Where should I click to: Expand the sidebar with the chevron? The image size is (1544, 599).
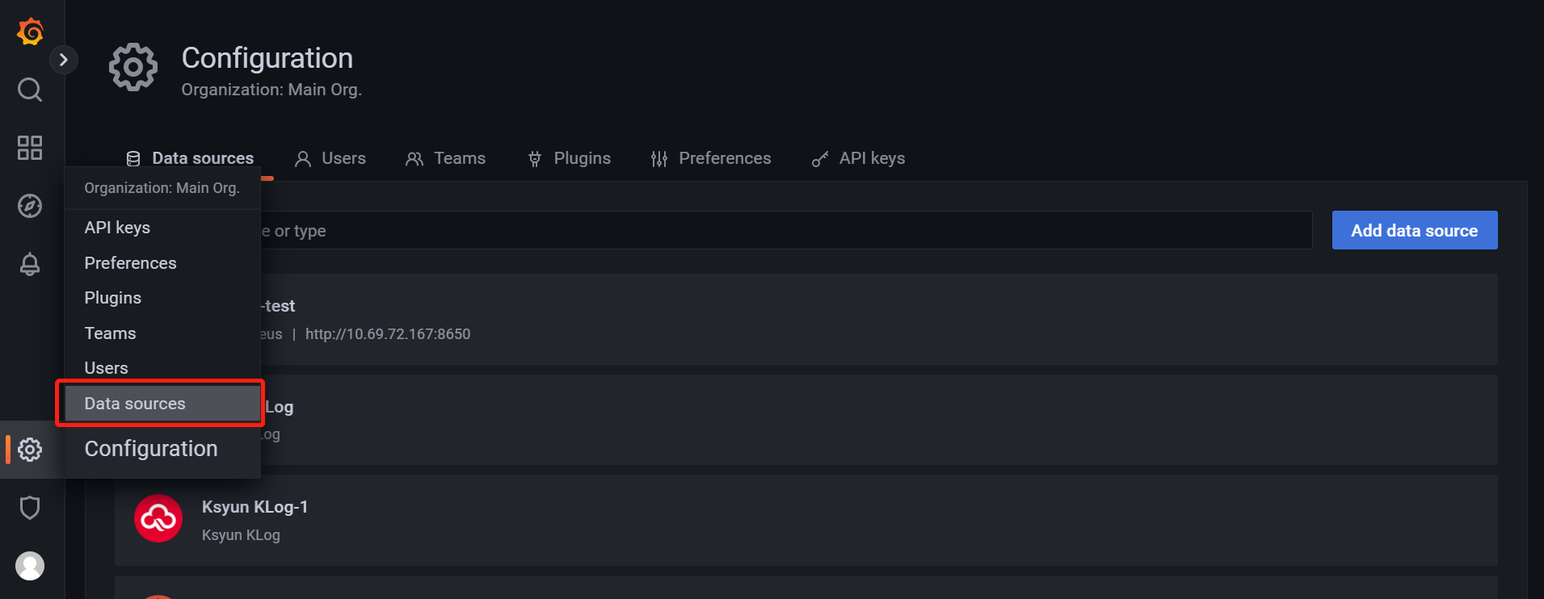tap(64, 60)
